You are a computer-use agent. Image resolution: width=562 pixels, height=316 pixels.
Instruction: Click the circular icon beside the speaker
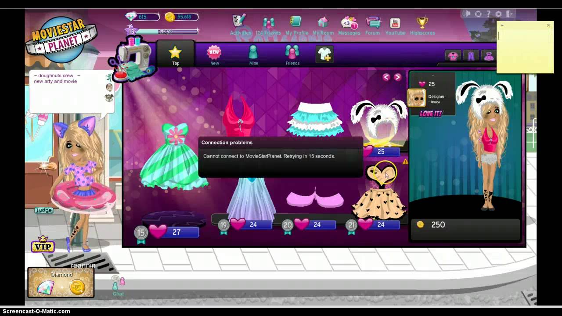[478, 14]
